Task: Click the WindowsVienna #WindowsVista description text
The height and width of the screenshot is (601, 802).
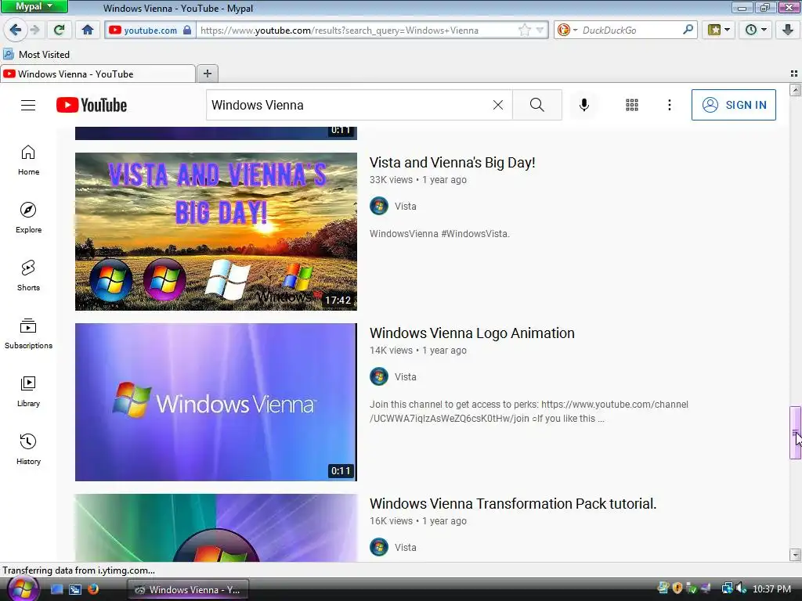Action: click(x=439, y=234)
